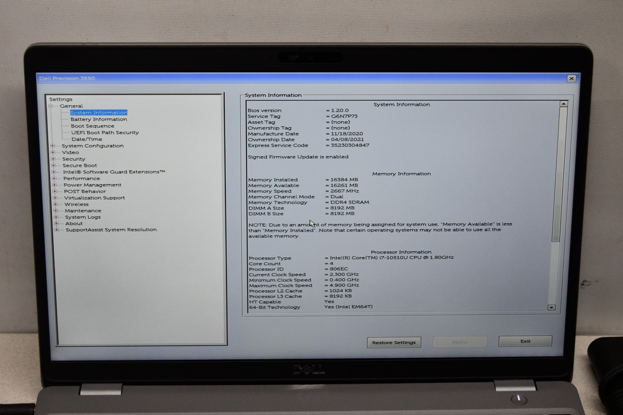This screenshot has height=415, width=623.
Task: Select the POST Behavior label
Action: click(x=85, y=191)
